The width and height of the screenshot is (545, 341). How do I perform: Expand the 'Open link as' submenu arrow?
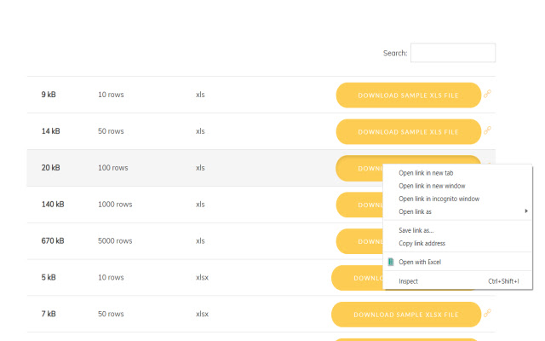point(526,211)
